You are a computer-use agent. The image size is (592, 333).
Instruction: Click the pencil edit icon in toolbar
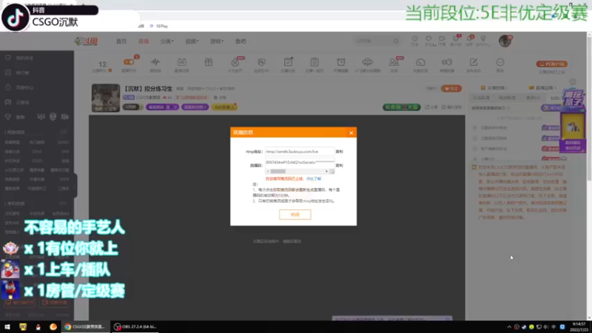click(x=474, y=62)
